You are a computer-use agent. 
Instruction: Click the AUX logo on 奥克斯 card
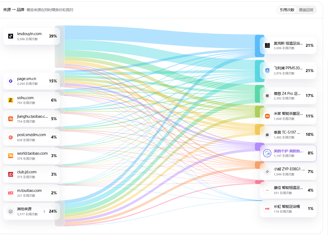click(x=267, y=45)
